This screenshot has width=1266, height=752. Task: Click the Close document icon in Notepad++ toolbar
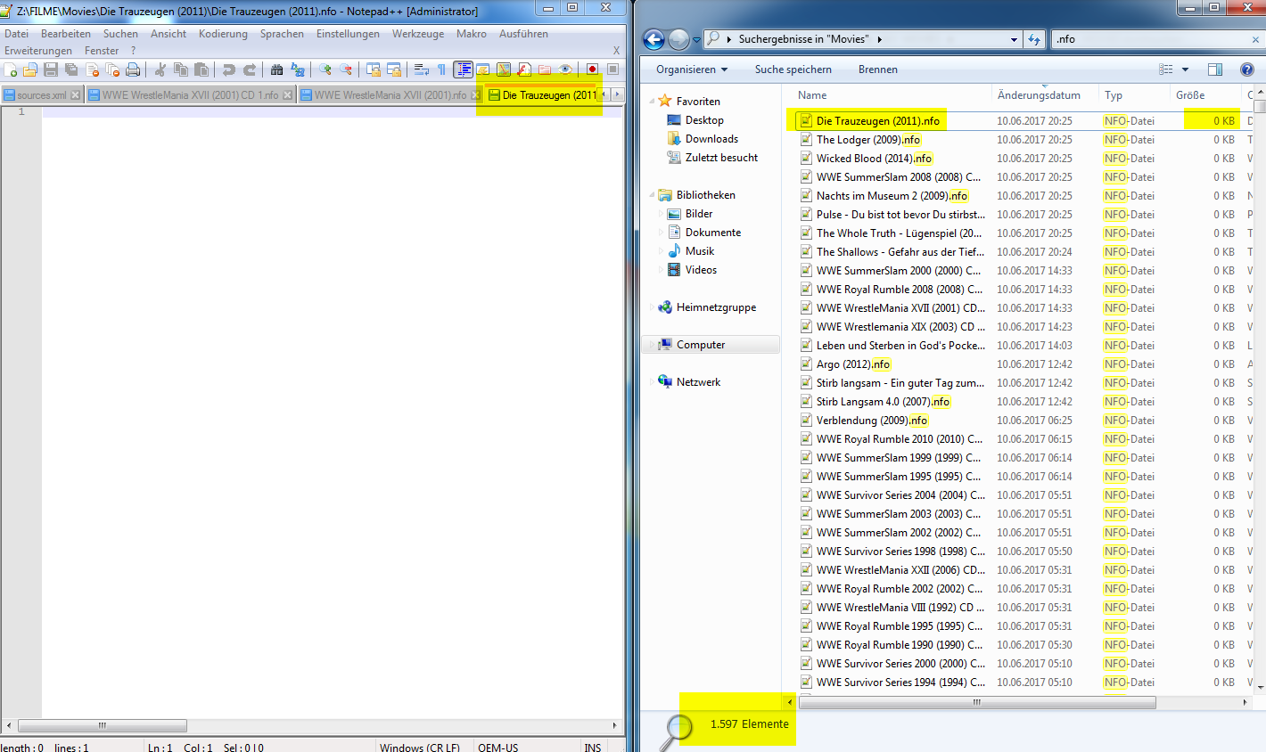click(92, 69)
